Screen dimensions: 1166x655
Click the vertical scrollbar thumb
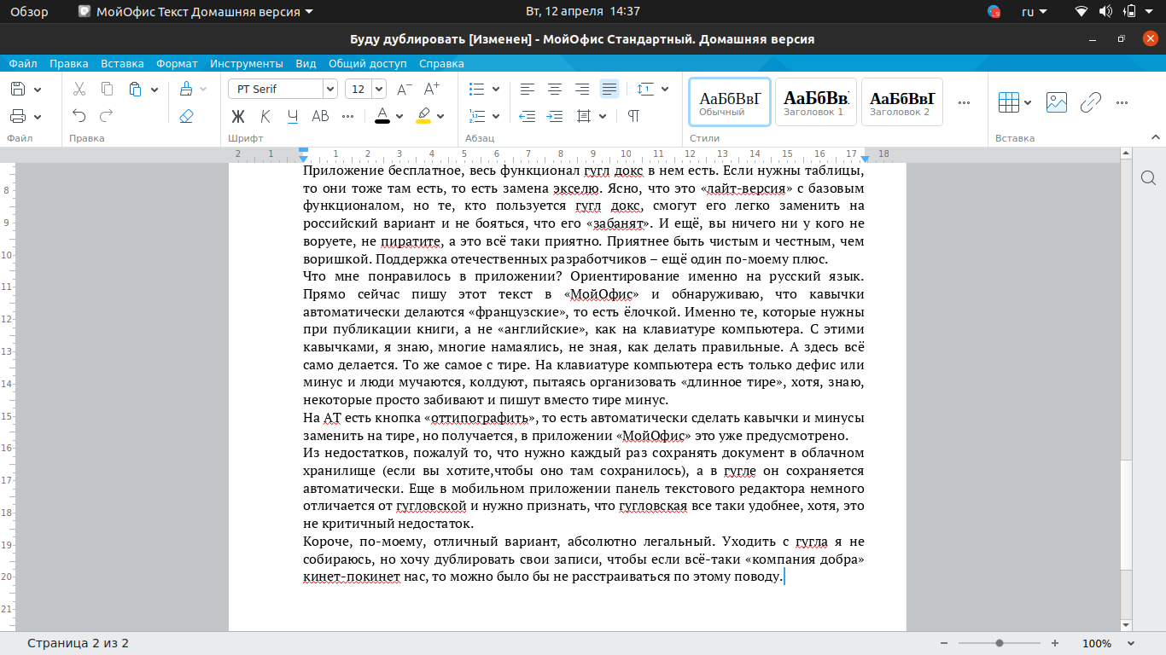click(x=1126, y=514)
